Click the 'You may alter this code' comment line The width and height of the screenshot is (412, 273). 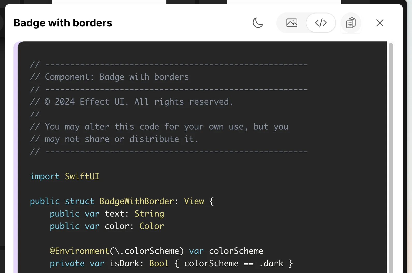point(159,127)
